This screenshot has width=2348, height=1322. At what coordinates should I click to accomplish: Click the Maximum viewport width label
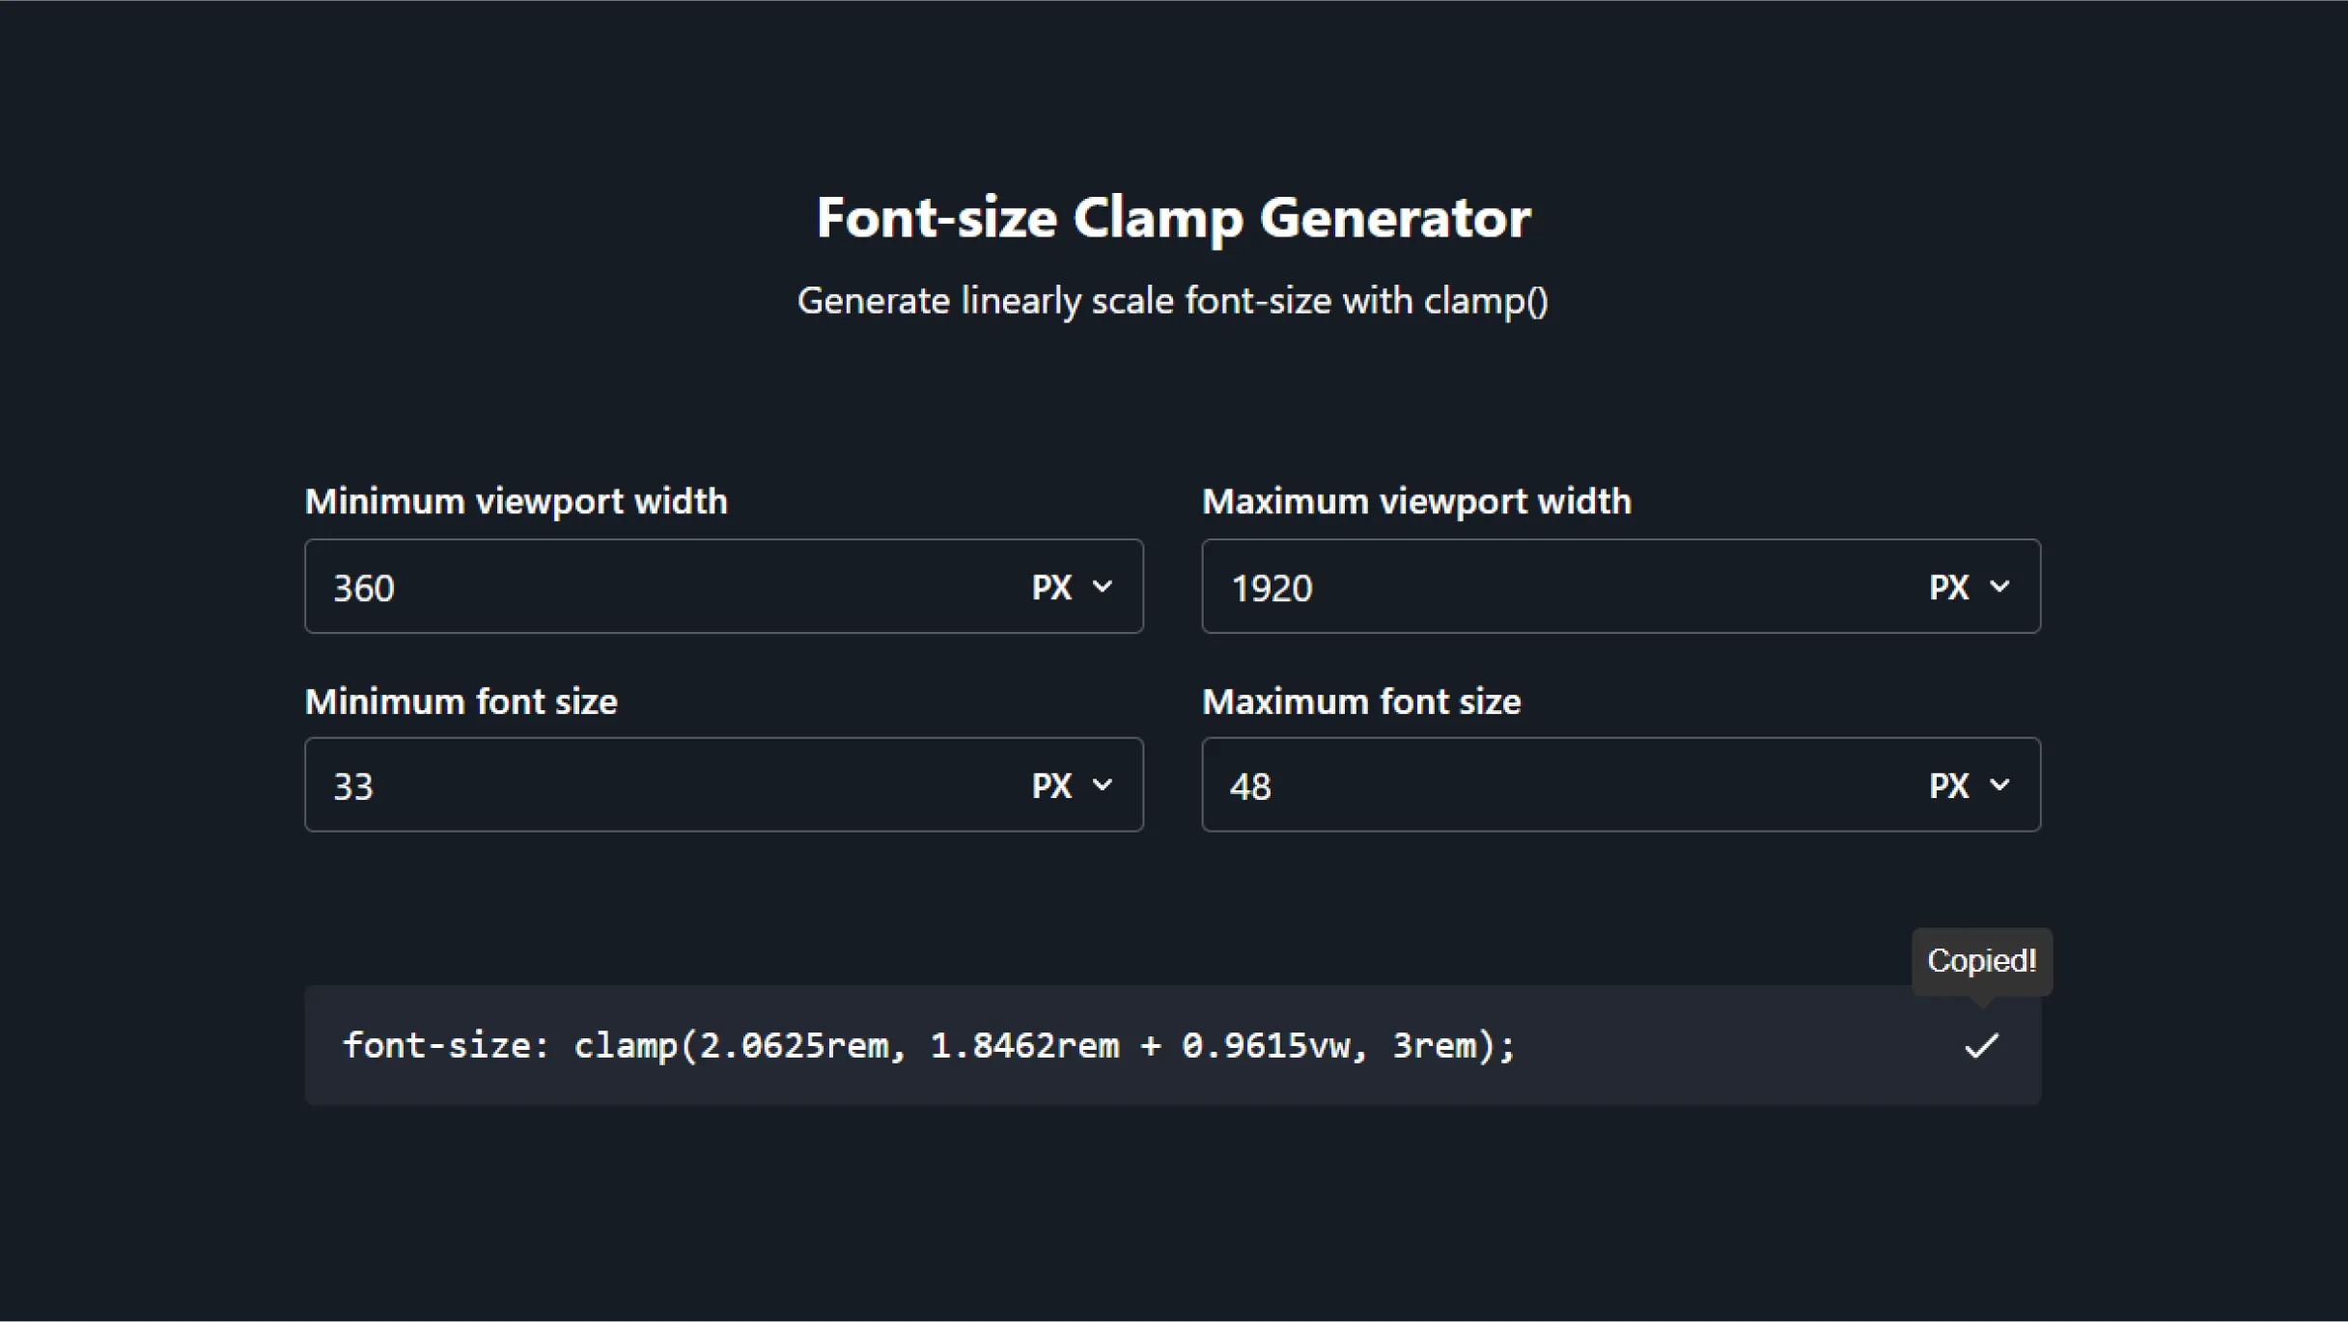(x=1416, y=502)
